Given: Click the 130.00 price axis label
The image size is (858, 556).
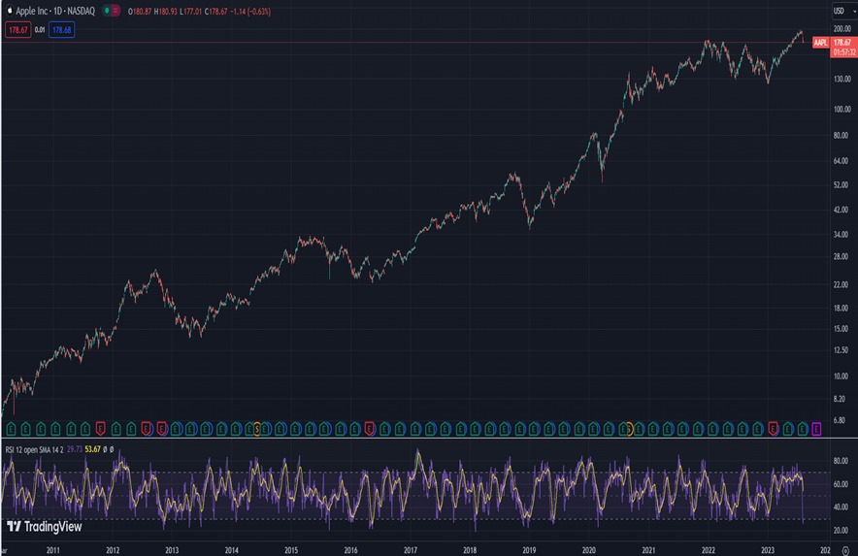Looking at the screenshot, I should point(842,79).
